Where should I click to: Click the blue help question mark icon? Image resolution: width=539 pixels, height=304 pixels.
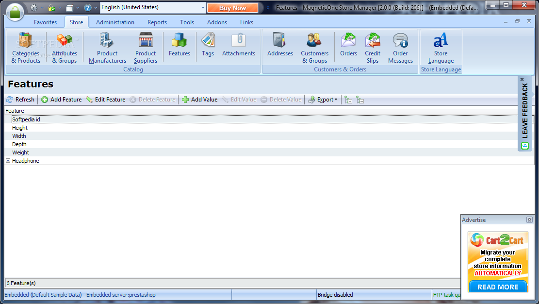pos(88,8)
